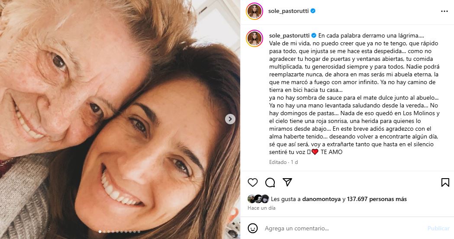
Task: Click the verified badge in the header
Action: point(313,11)
